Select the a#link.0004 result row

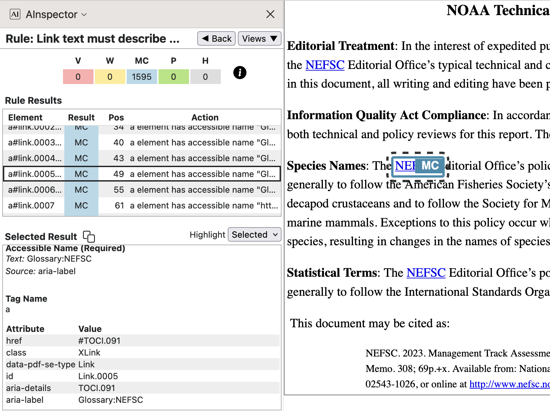point(142,158)
